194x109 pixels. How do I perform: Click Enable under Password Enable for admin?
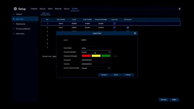[x=101, y=24]
